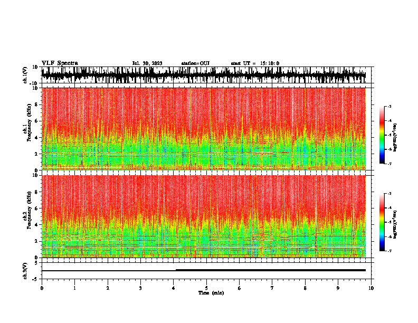Image resolution: width=418 pixels, height=323 pixels.
Task: Click time axis tick label "10" at the right end
Action: 371,288
